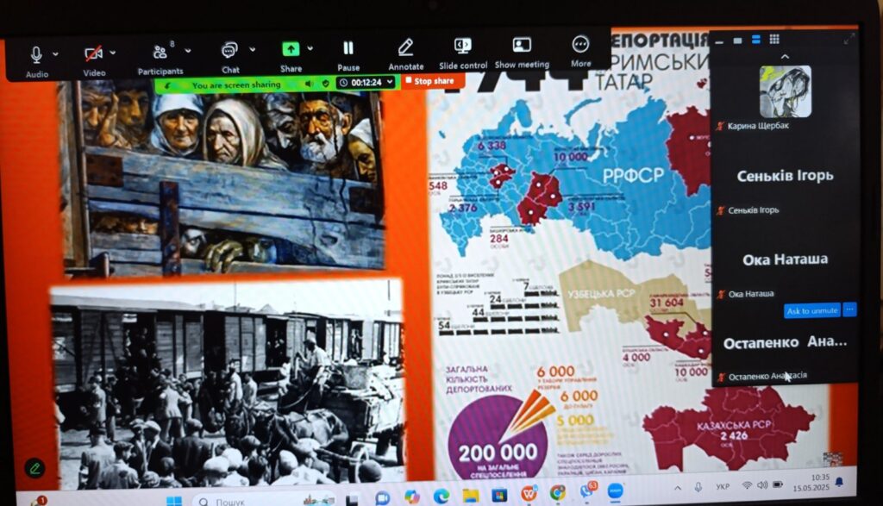The height and width of the screenshot is (506, 883).
Task: Select the Ока Наташа participant tile
Action: (x=785, y=259)
